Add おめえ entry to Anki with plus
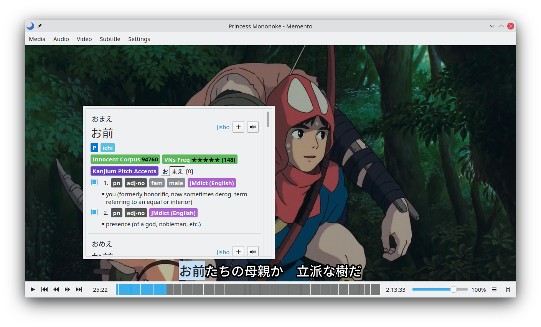Viewport: 541px width, 327px height. click(x=238, y=251)
